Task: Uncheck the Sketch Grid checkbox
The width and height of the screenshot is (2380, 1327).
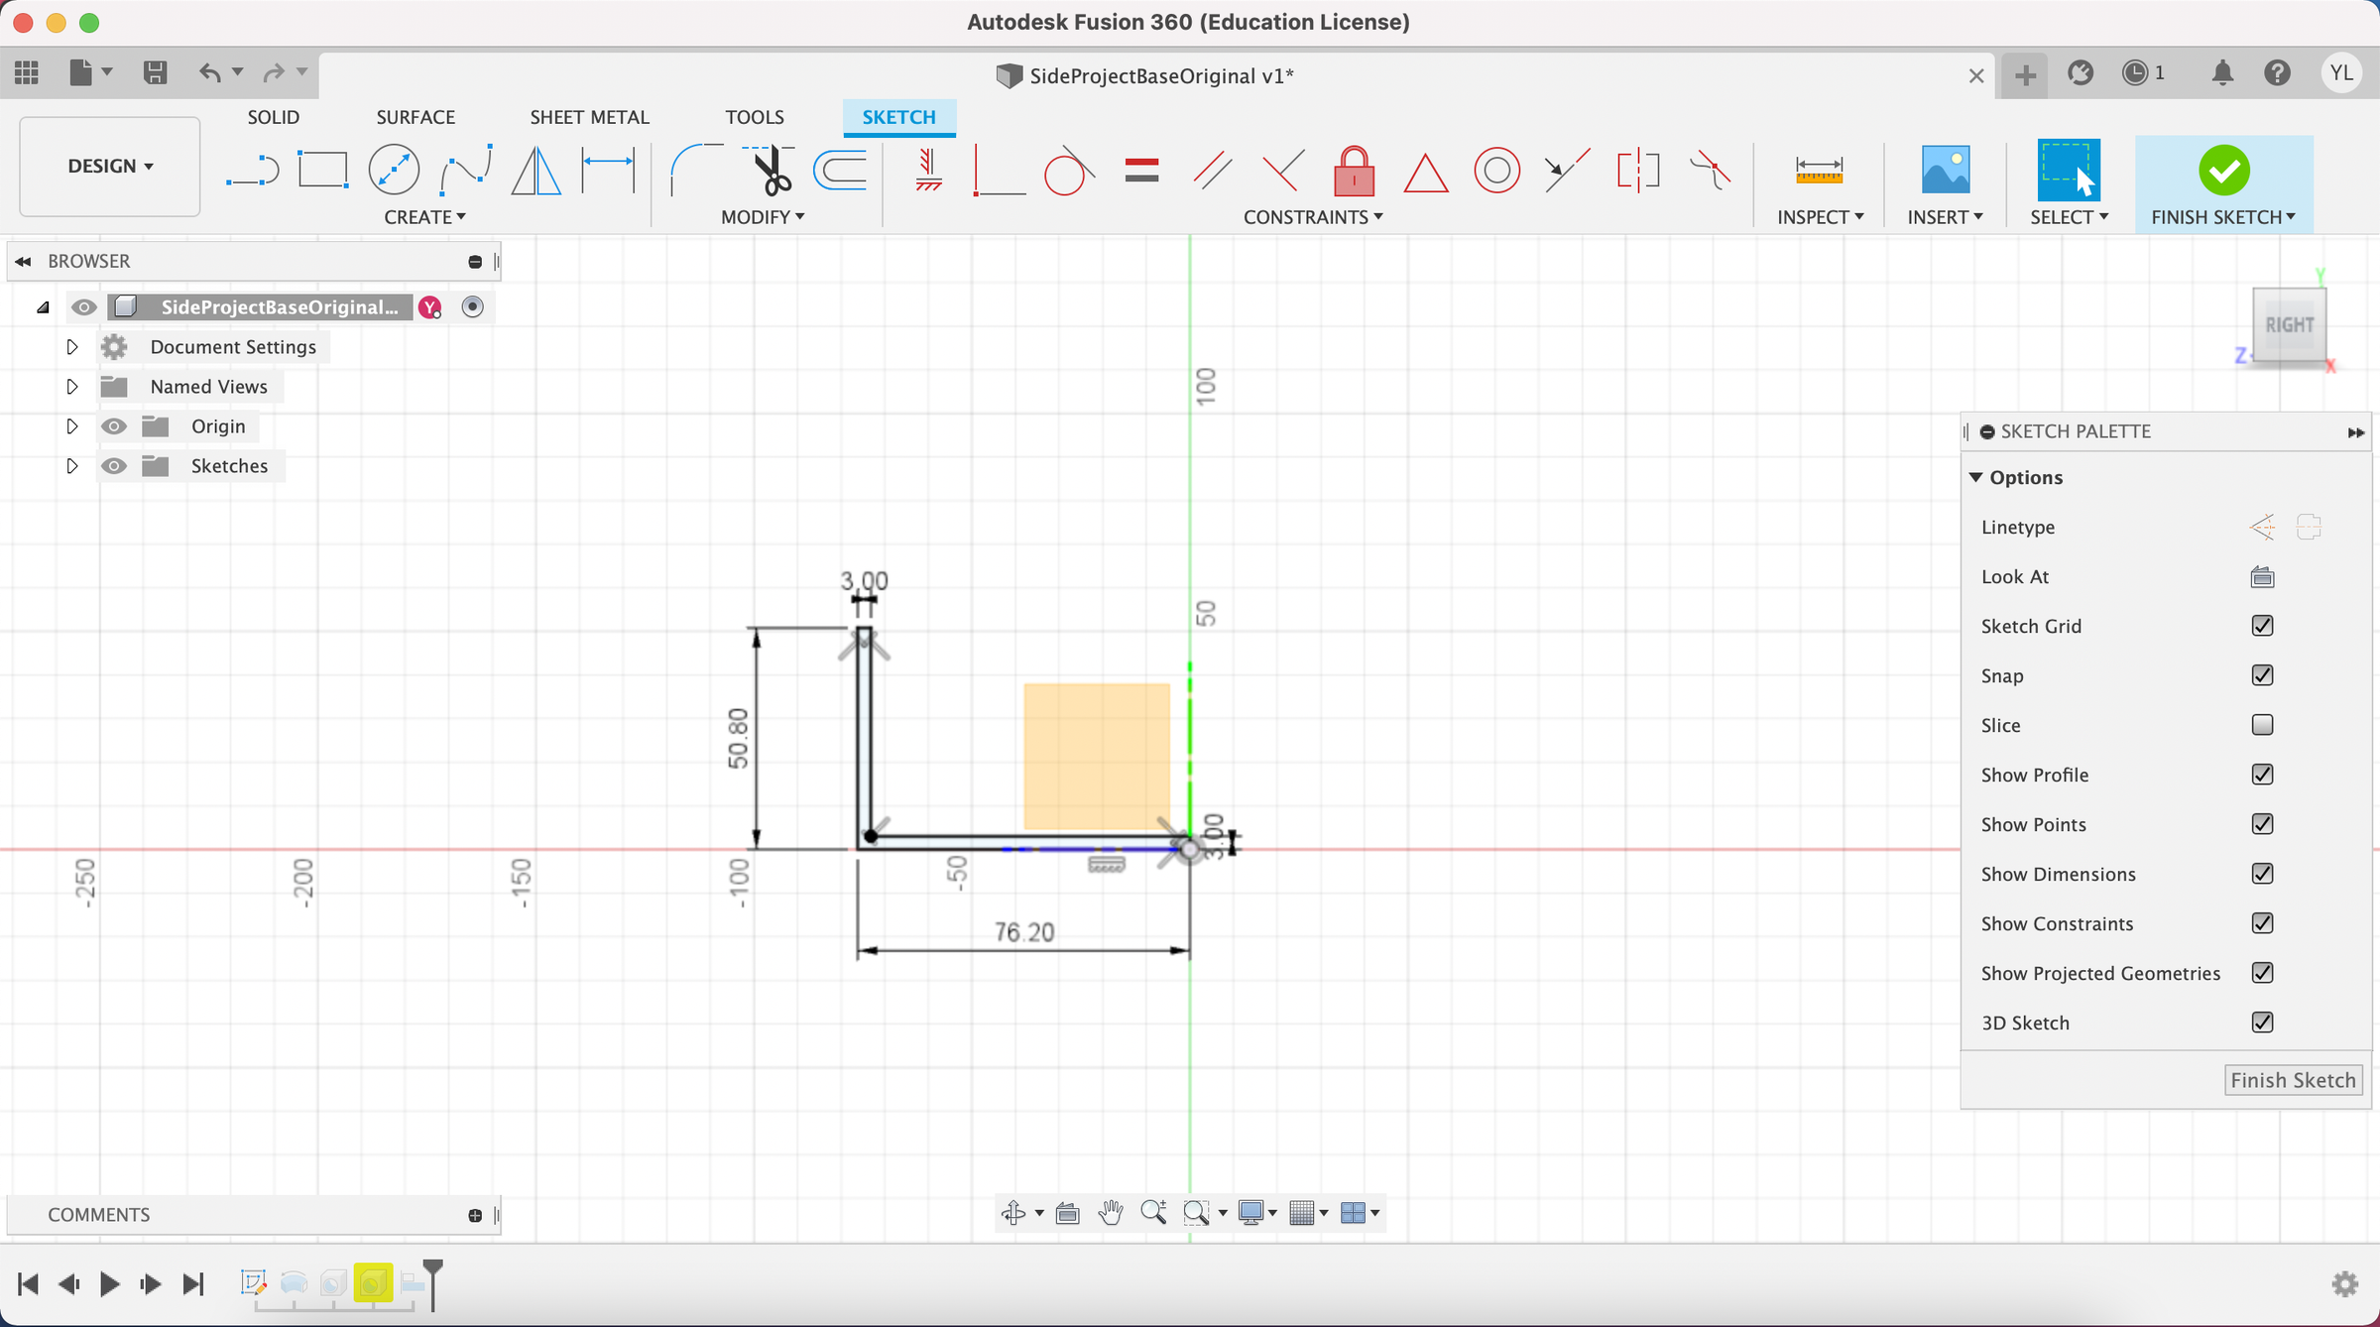Action: click(x=2262, y=626)
